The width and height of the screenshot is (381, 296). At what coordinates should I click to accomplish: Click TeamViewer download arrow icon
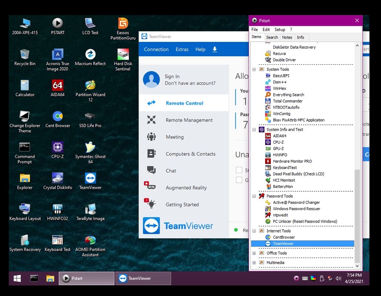coord(214,49)
